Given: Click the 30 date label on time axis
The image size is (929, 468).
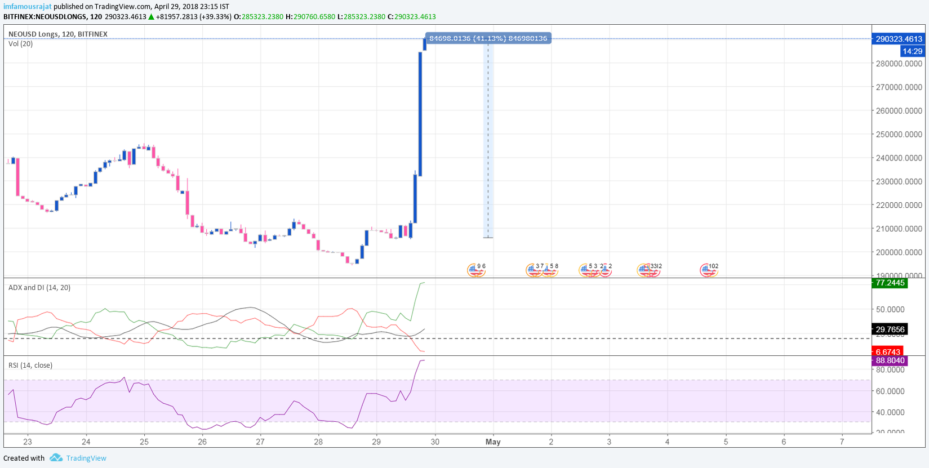Looking at the screenshot, I should point(435,442).
